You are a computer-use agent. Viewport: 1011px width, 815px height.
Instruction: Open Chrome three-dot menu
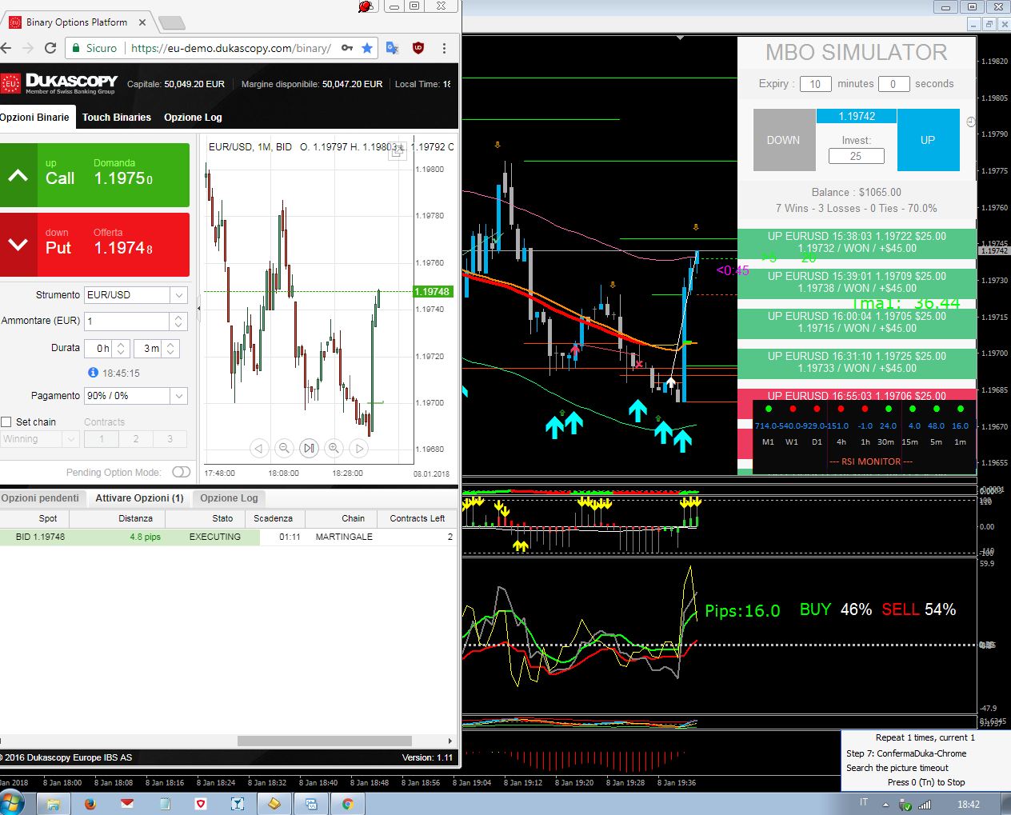444,48
